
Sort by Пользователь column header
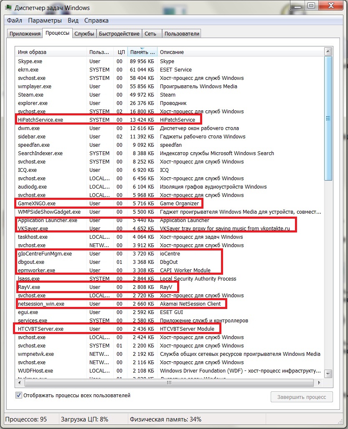pyautogui.click(x=100, y=52)
